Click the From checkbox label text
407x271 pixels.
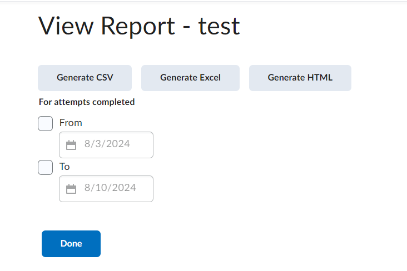[x=71, y=123]
